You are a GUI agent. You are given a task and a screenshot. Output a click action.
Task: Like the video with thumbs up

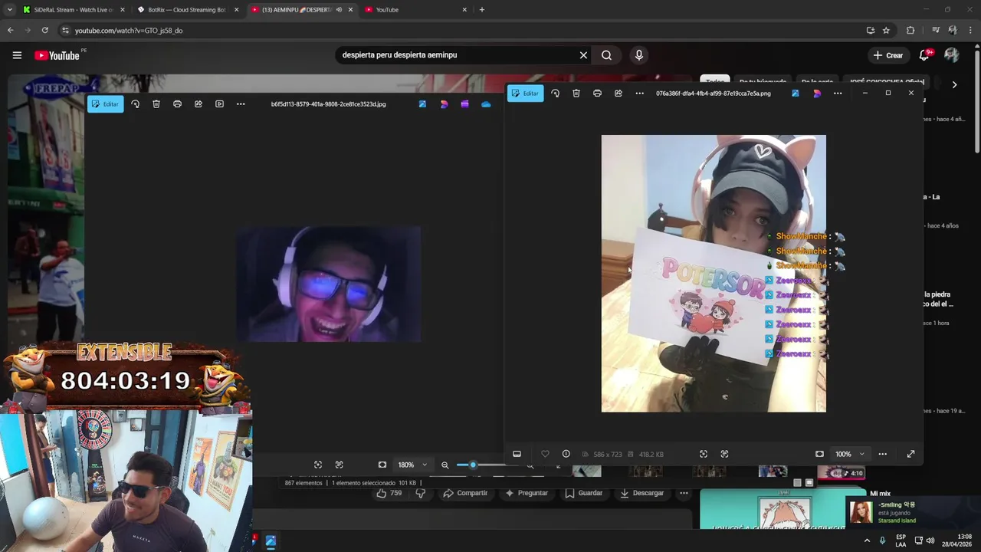pyautogui.click(x=389, y=493)
